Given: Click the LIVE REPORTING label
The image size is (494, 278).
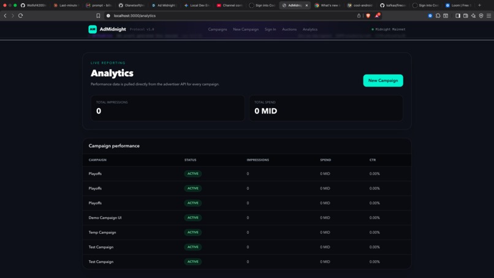Looking at the screenshot, I should [108, 63].
